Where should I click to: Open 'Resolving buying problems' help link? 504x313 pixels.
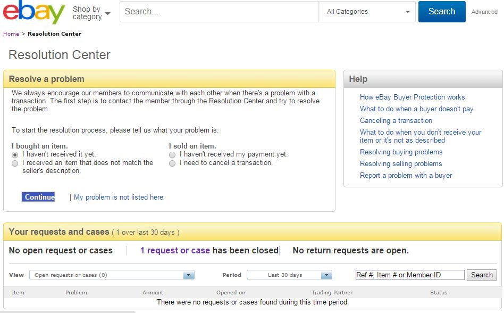point(401,152)
